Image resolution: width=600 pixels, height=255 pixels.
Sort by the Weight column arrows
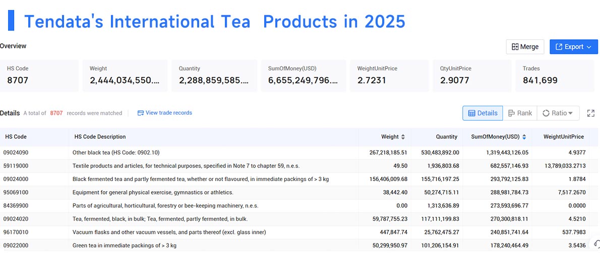(x=403, y=137)
